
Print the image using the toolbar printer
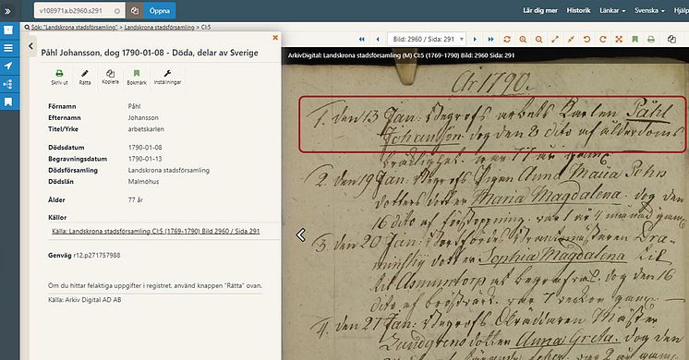pos(651,39)
